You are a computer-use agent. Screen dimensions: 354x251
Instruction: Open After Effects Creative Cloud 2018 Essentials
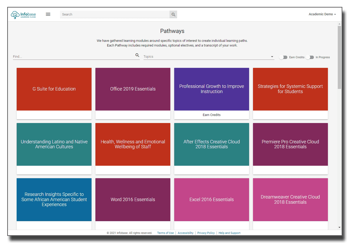coord(212,149)
